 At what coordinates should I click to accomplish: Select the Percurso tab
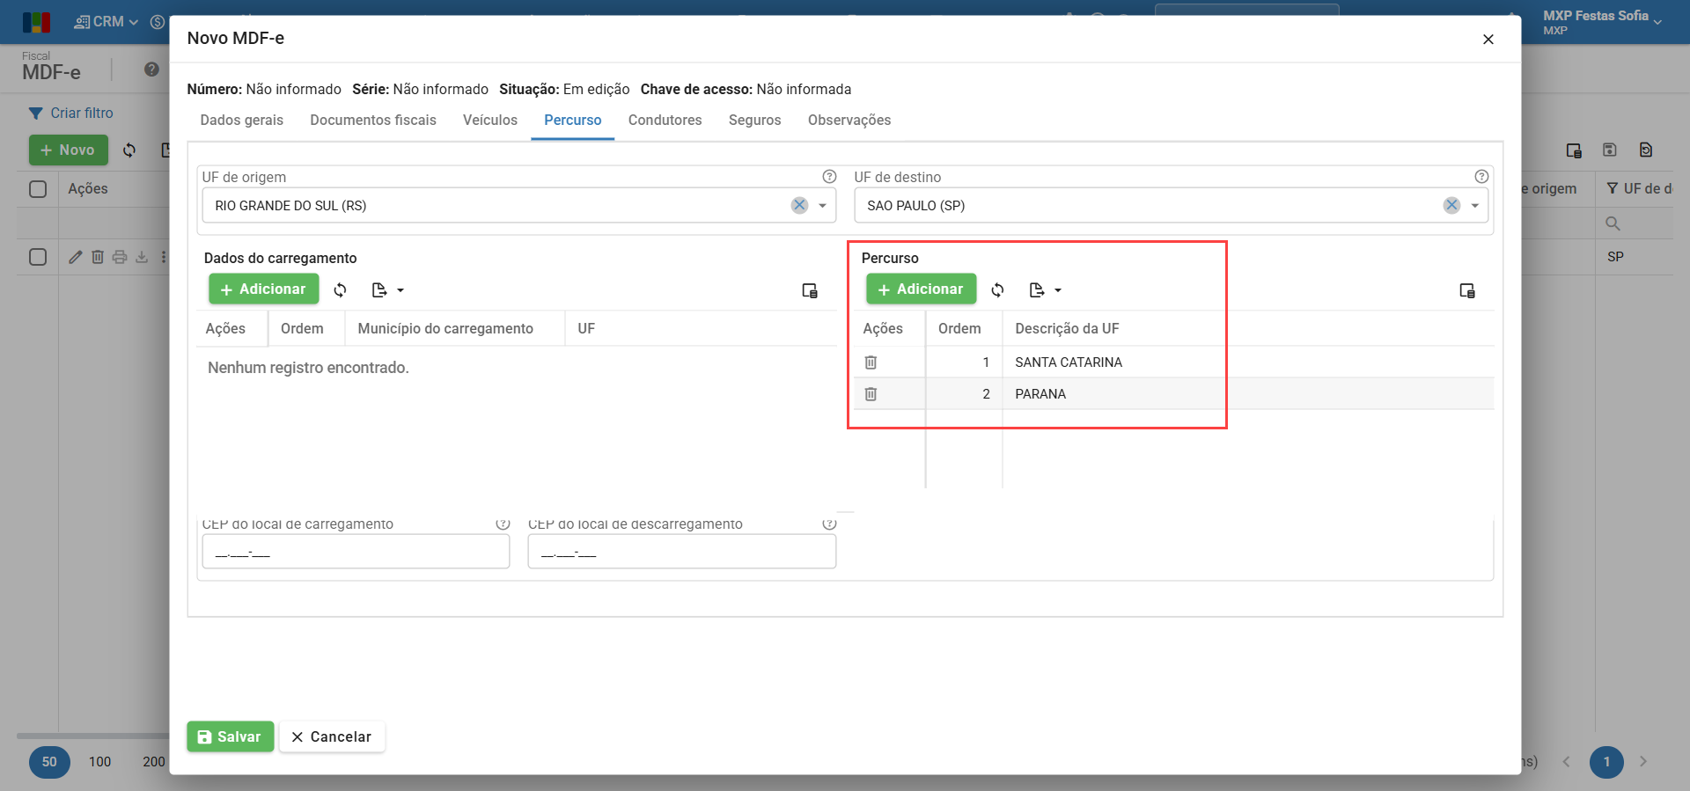tap(573, 121)
